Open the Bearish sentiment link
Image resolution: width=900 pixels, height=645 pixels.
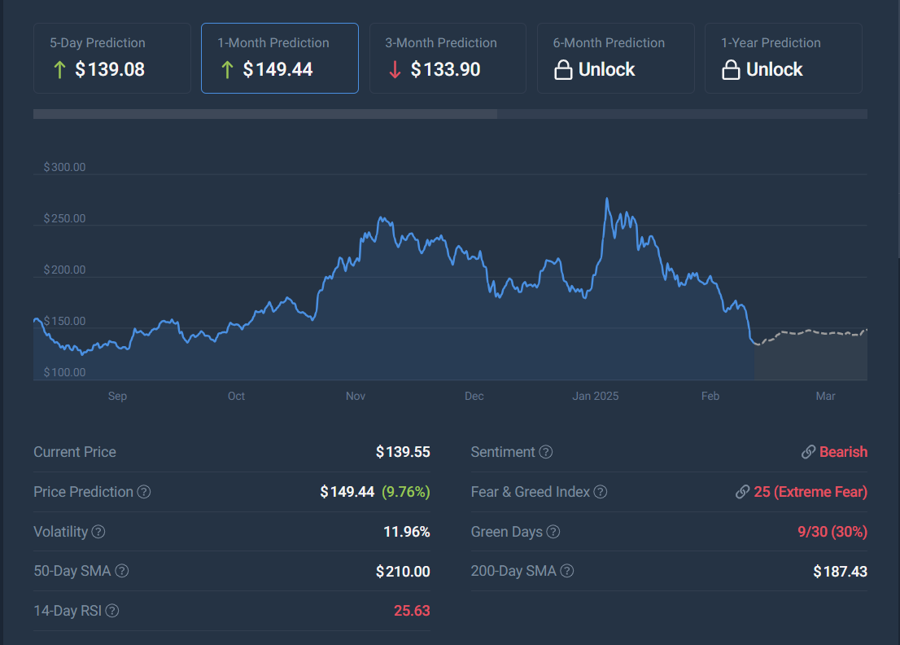click(x=843, y=452)
